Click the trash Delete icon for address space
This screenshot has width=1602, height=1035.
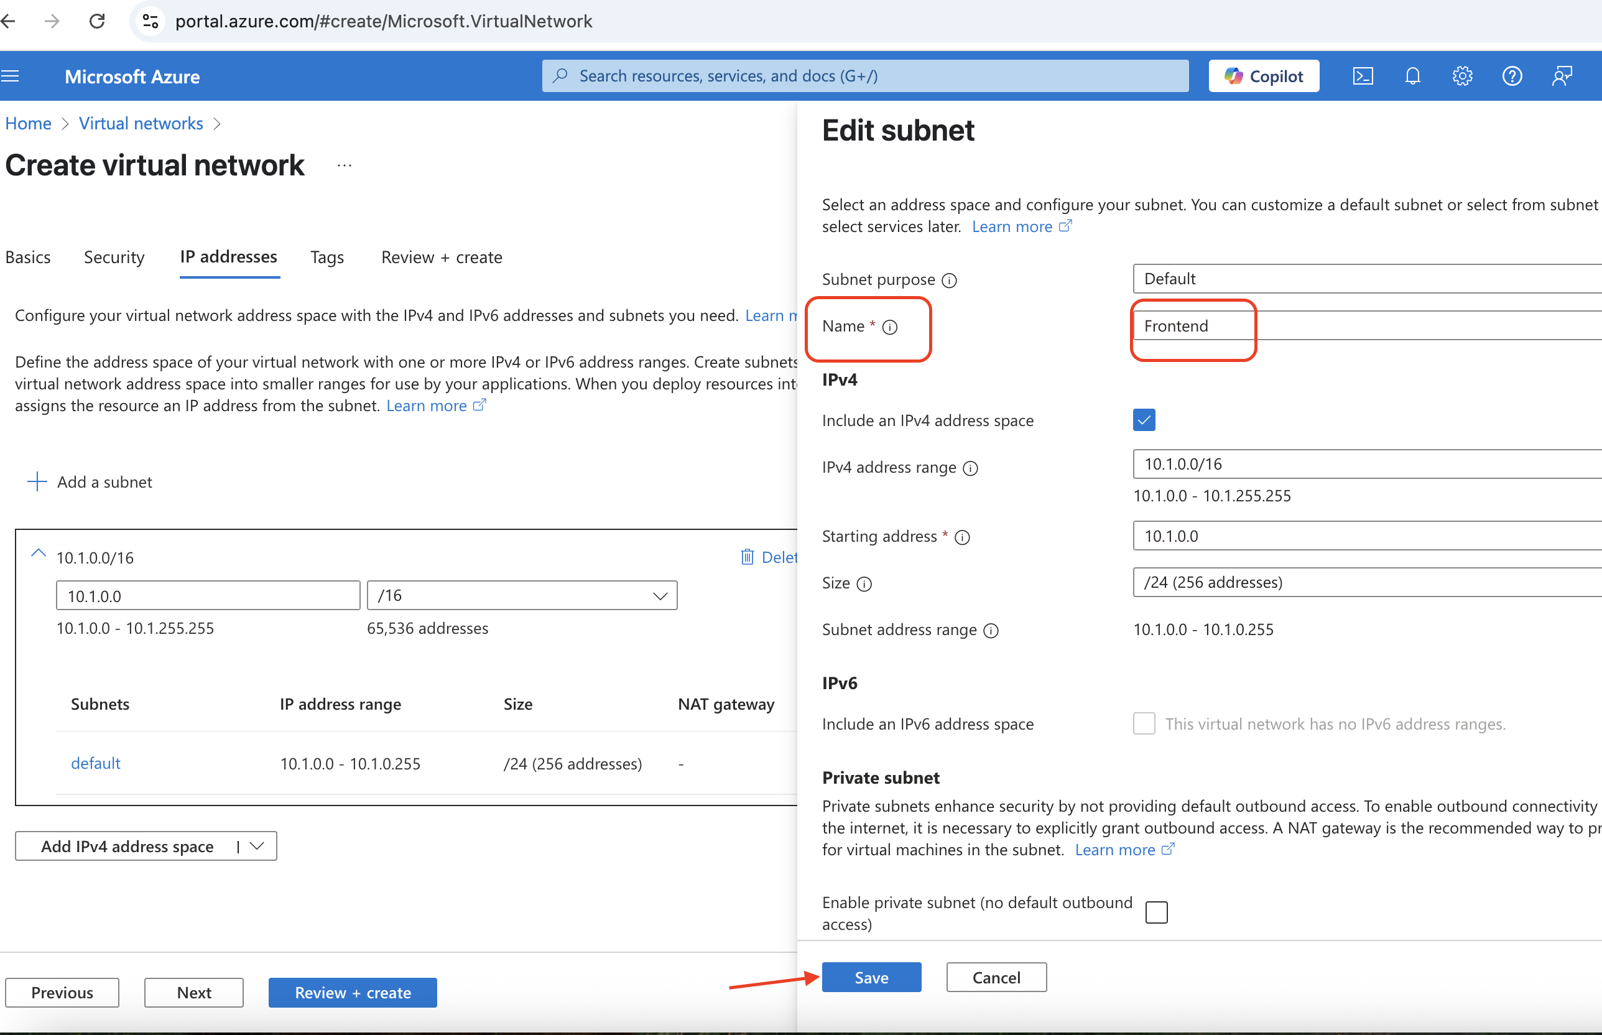coord(746,557)
